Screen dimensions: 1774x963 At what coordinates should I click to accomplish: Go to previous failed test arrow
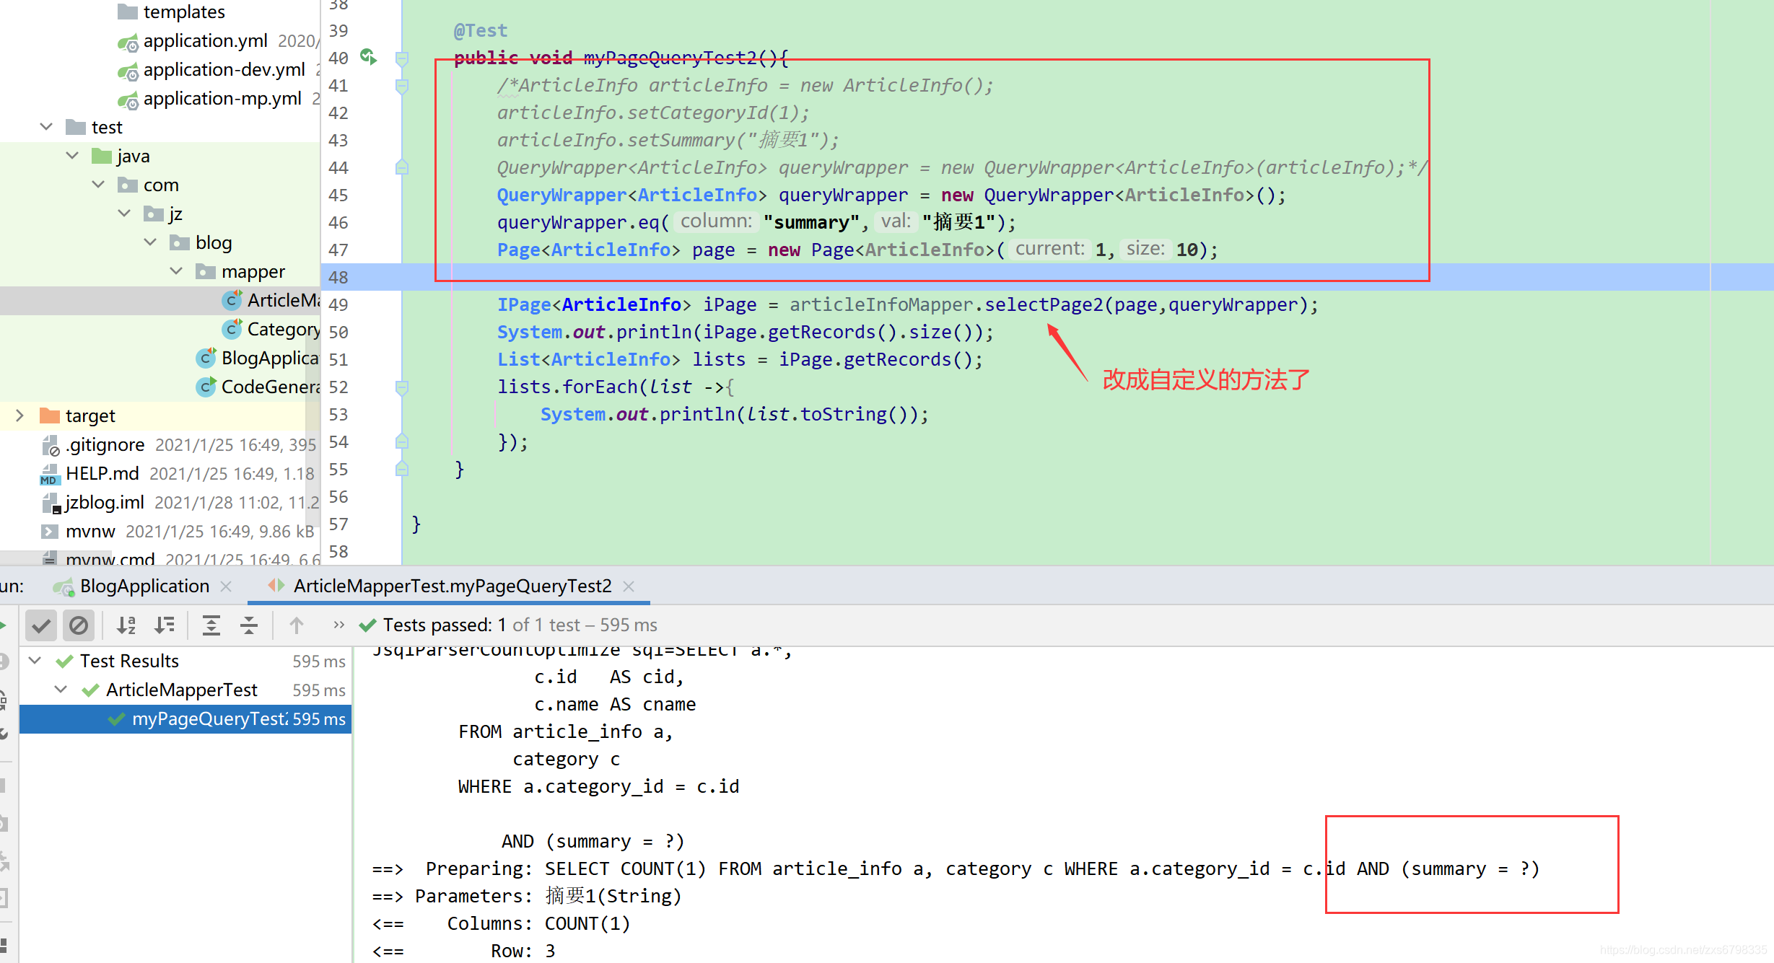[297, 625]
